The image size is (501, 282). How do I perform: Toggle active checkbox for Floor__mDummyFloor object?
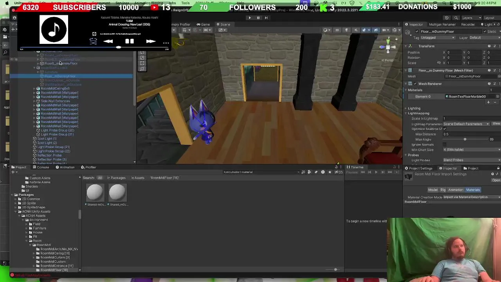[417, 31]
